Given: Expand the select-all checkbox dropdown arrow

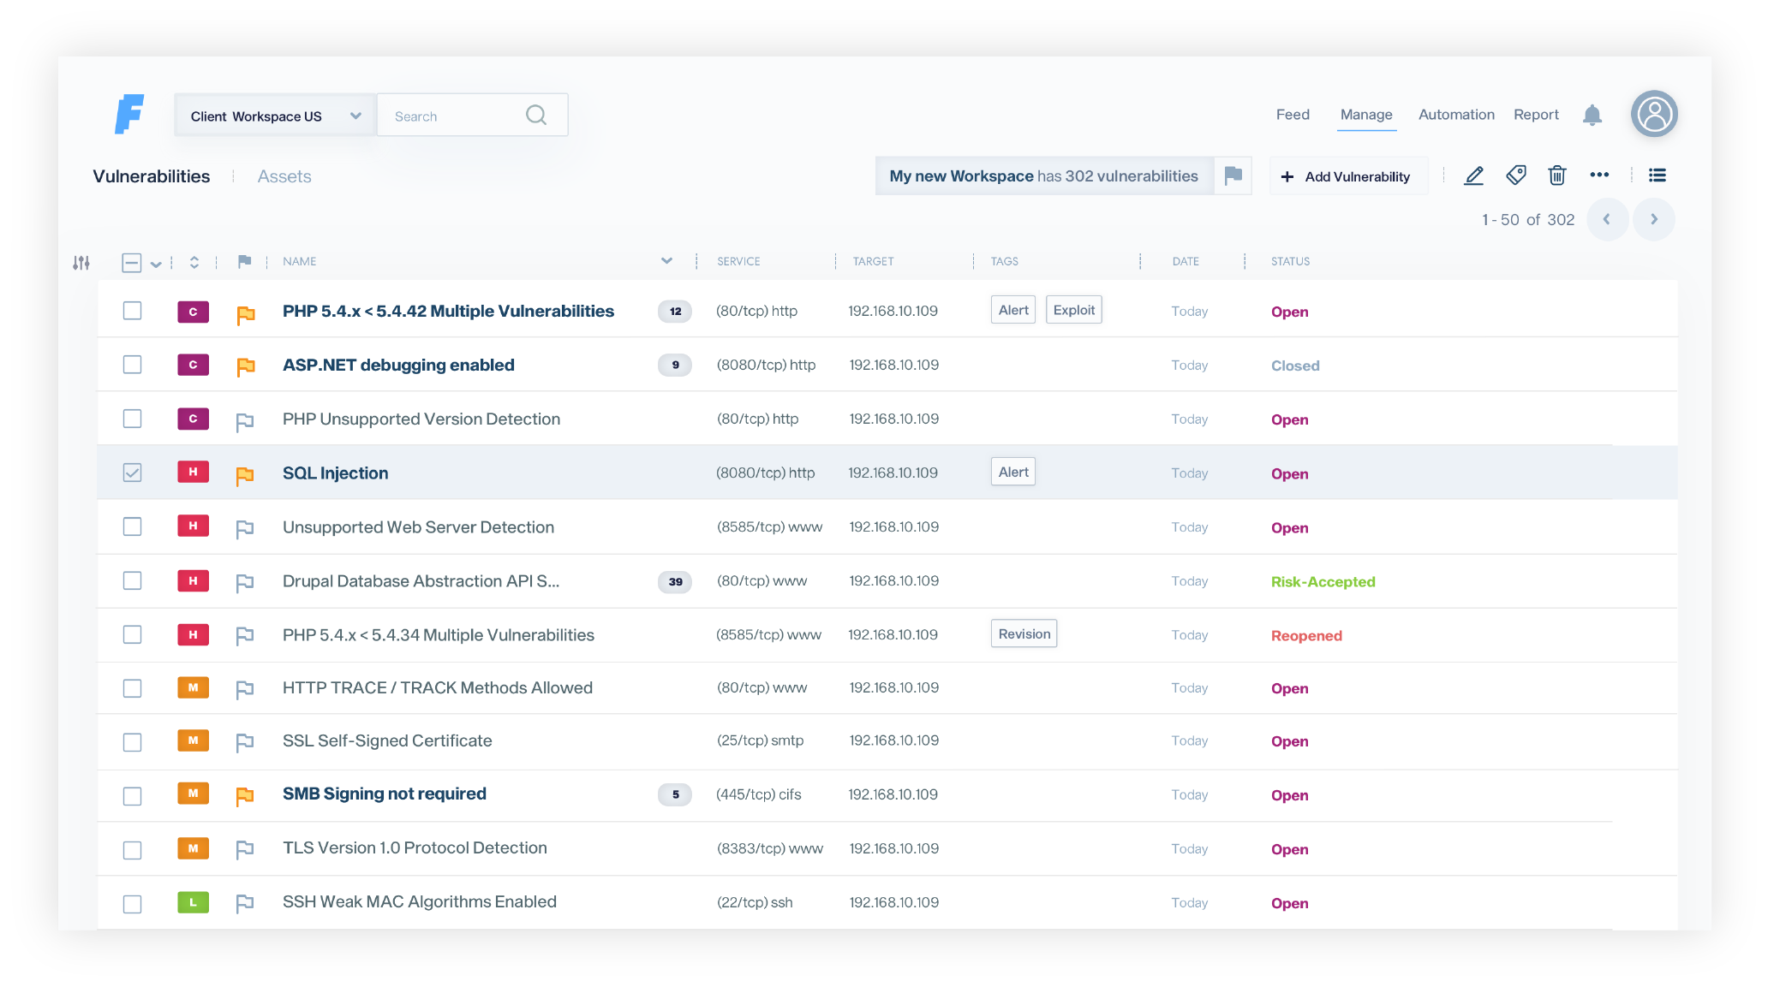Looking at the screenshot, I should coord(156,264).
